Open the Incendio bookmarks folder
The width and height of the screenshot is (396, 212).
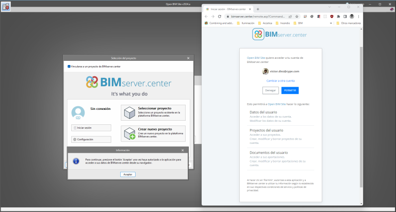283,23
